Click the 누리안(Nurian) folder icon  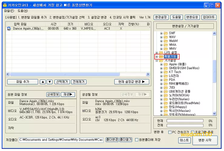(166, 99)
